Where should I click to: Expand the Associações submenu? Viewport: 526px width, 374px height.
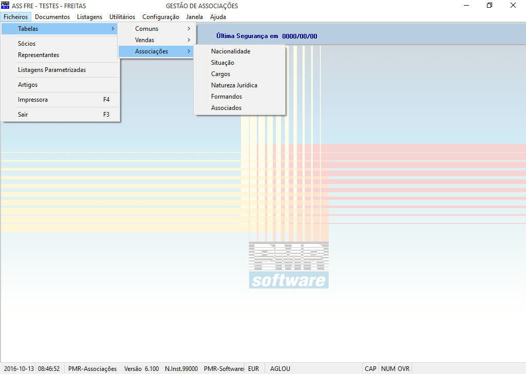tap(156, 51)
